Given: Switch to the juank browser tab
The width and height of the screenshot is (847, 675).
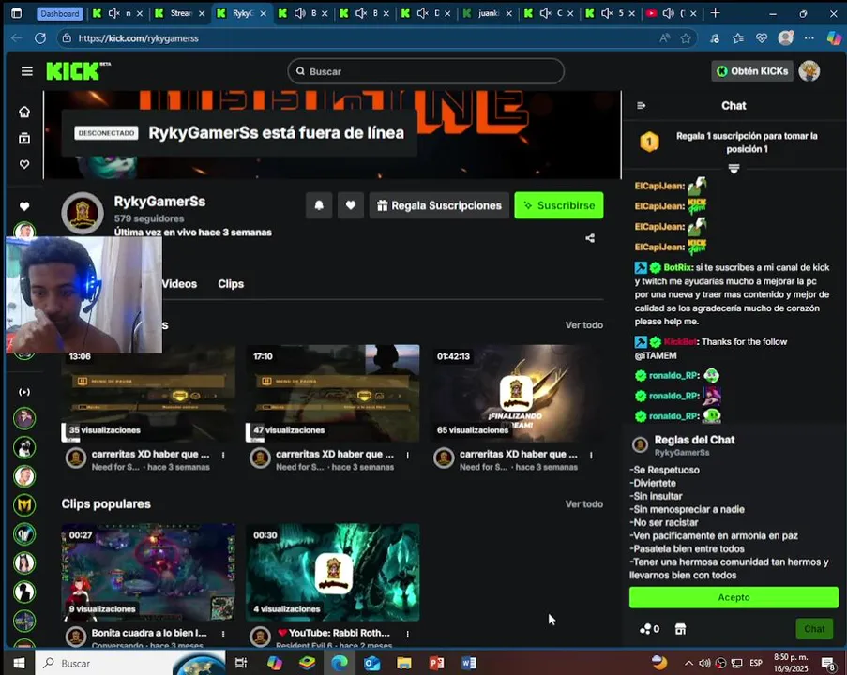Looking at the screenshot, I should 487,13.
